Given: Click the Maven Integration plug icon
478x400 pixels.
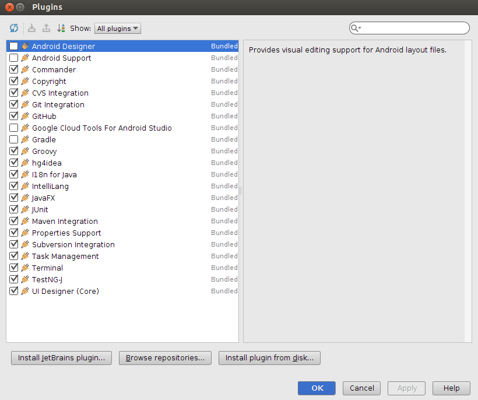Looking at the screenshot, I should point(25,221).
